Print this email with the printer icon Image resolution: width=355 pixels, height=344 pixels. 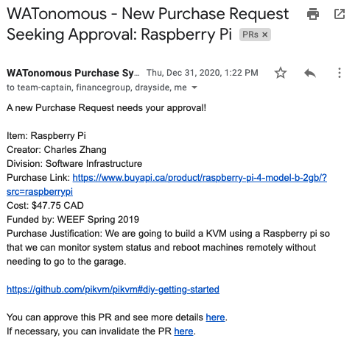(x=313, y=14)
